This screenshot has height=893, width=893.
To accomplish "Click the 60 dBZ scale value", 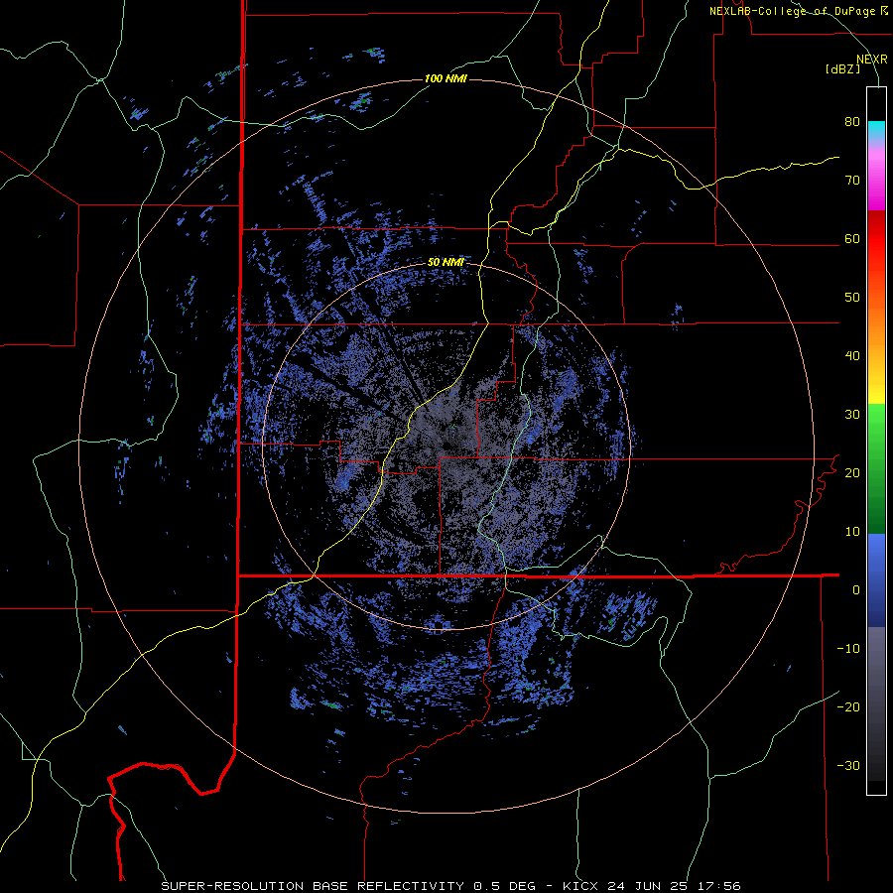I will coord(852,238).
